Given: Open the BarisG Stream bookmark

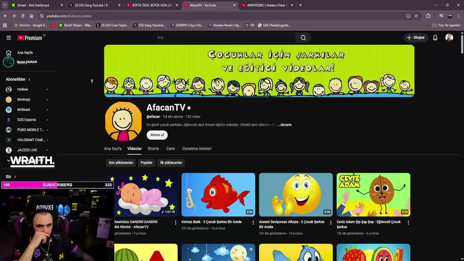Looking at the screenshot, I should click(x=75, y=25).
